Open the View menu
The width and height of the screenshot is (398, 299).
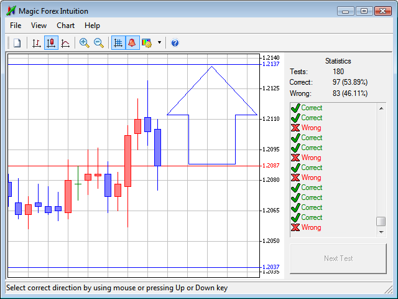pyautogui.click(x=39, y=26)
